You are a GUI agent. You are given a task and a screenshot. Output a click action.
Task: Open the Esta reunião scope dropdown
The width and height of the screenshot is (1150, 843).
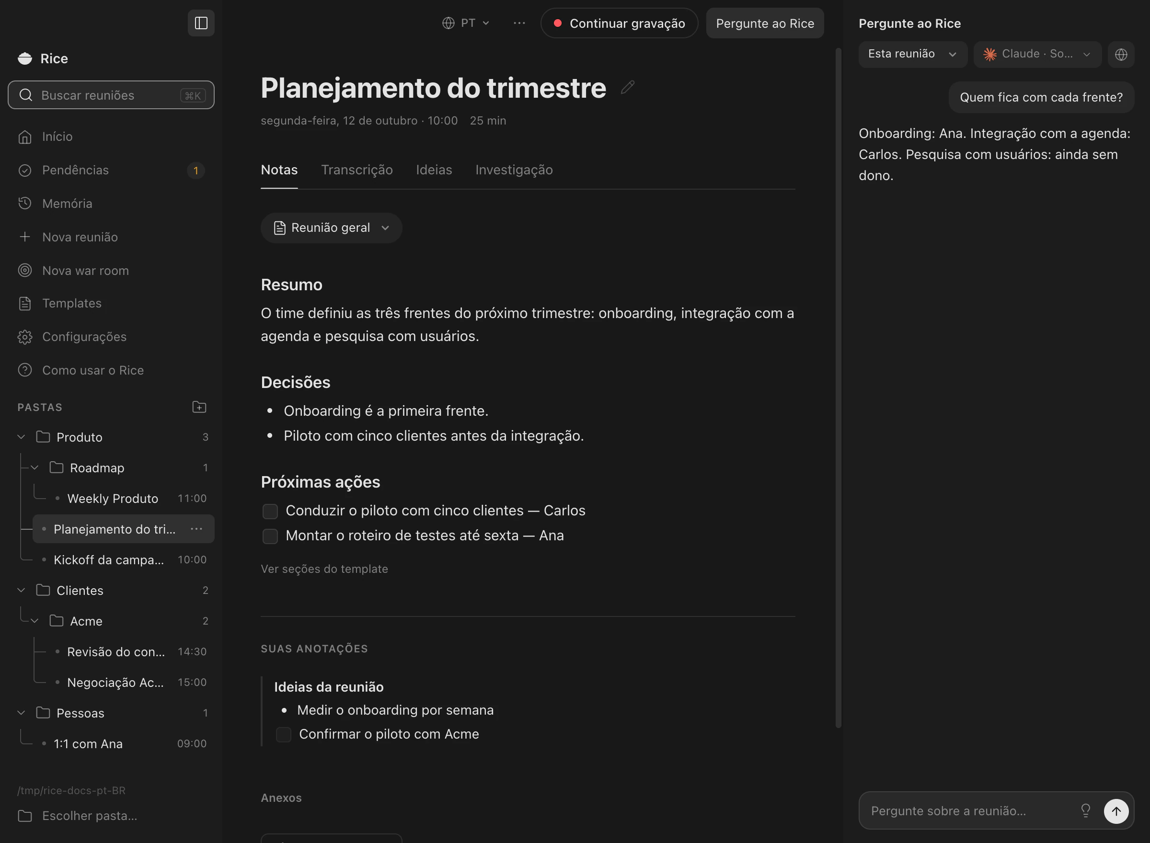pos(912,54)
